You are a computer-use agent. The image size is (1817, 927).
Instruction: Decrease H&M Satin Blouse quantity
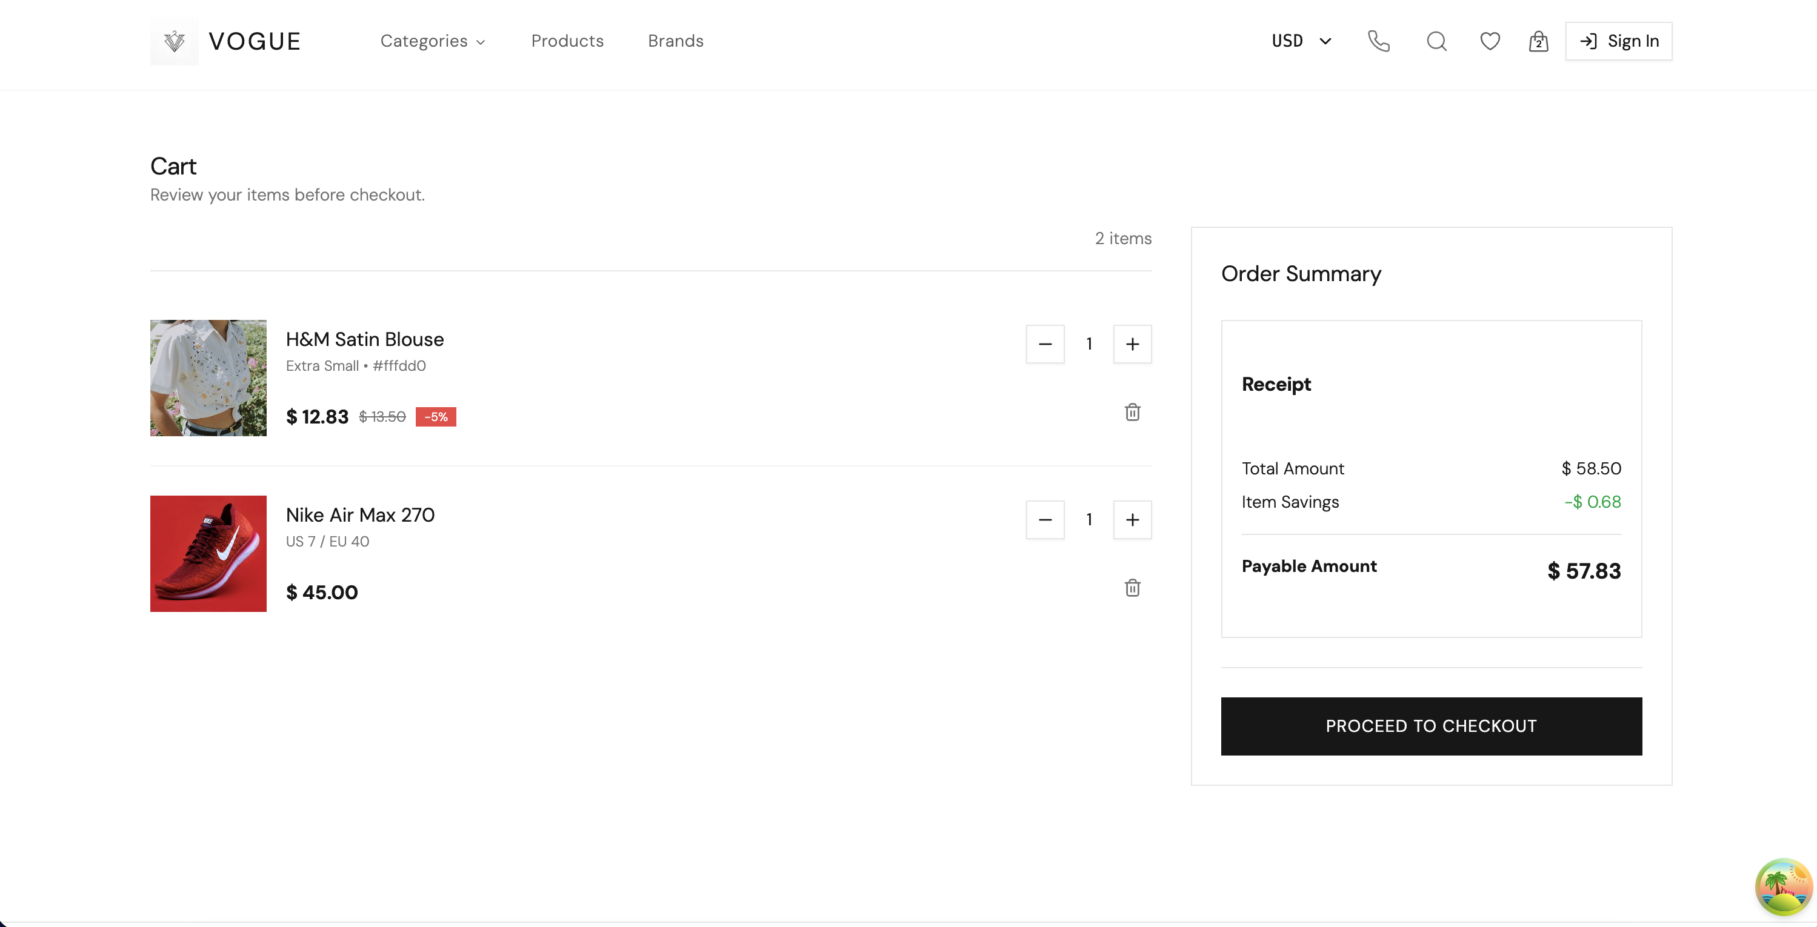click(x=1045, y=344)
